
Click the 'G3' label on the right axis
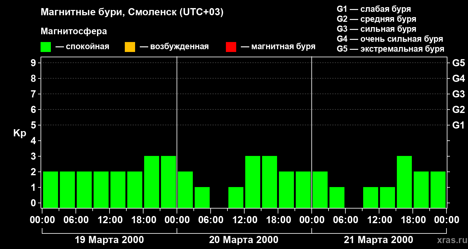(458, 94)
